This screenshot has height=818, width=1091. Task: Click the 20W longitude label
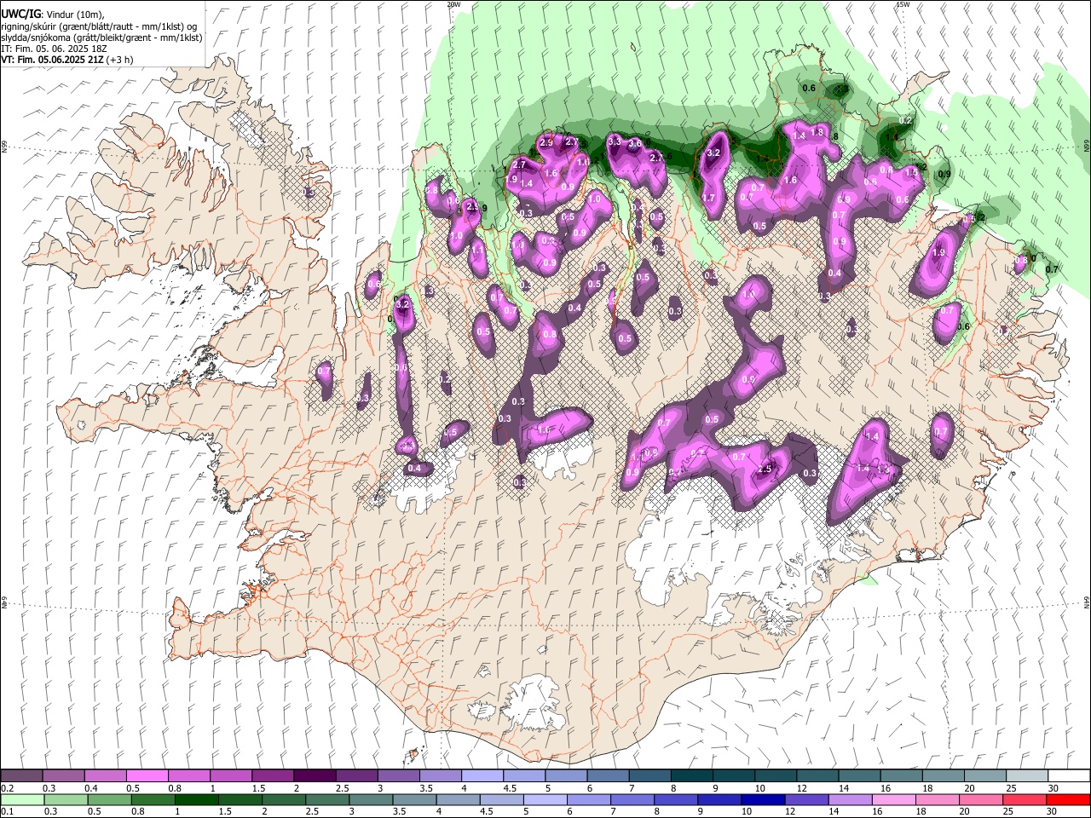[x=453, y=4]
